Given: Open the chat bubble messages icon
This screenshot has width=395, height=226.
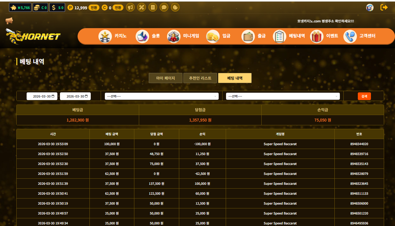Looking at the screenshot, I should click(164, 7).
